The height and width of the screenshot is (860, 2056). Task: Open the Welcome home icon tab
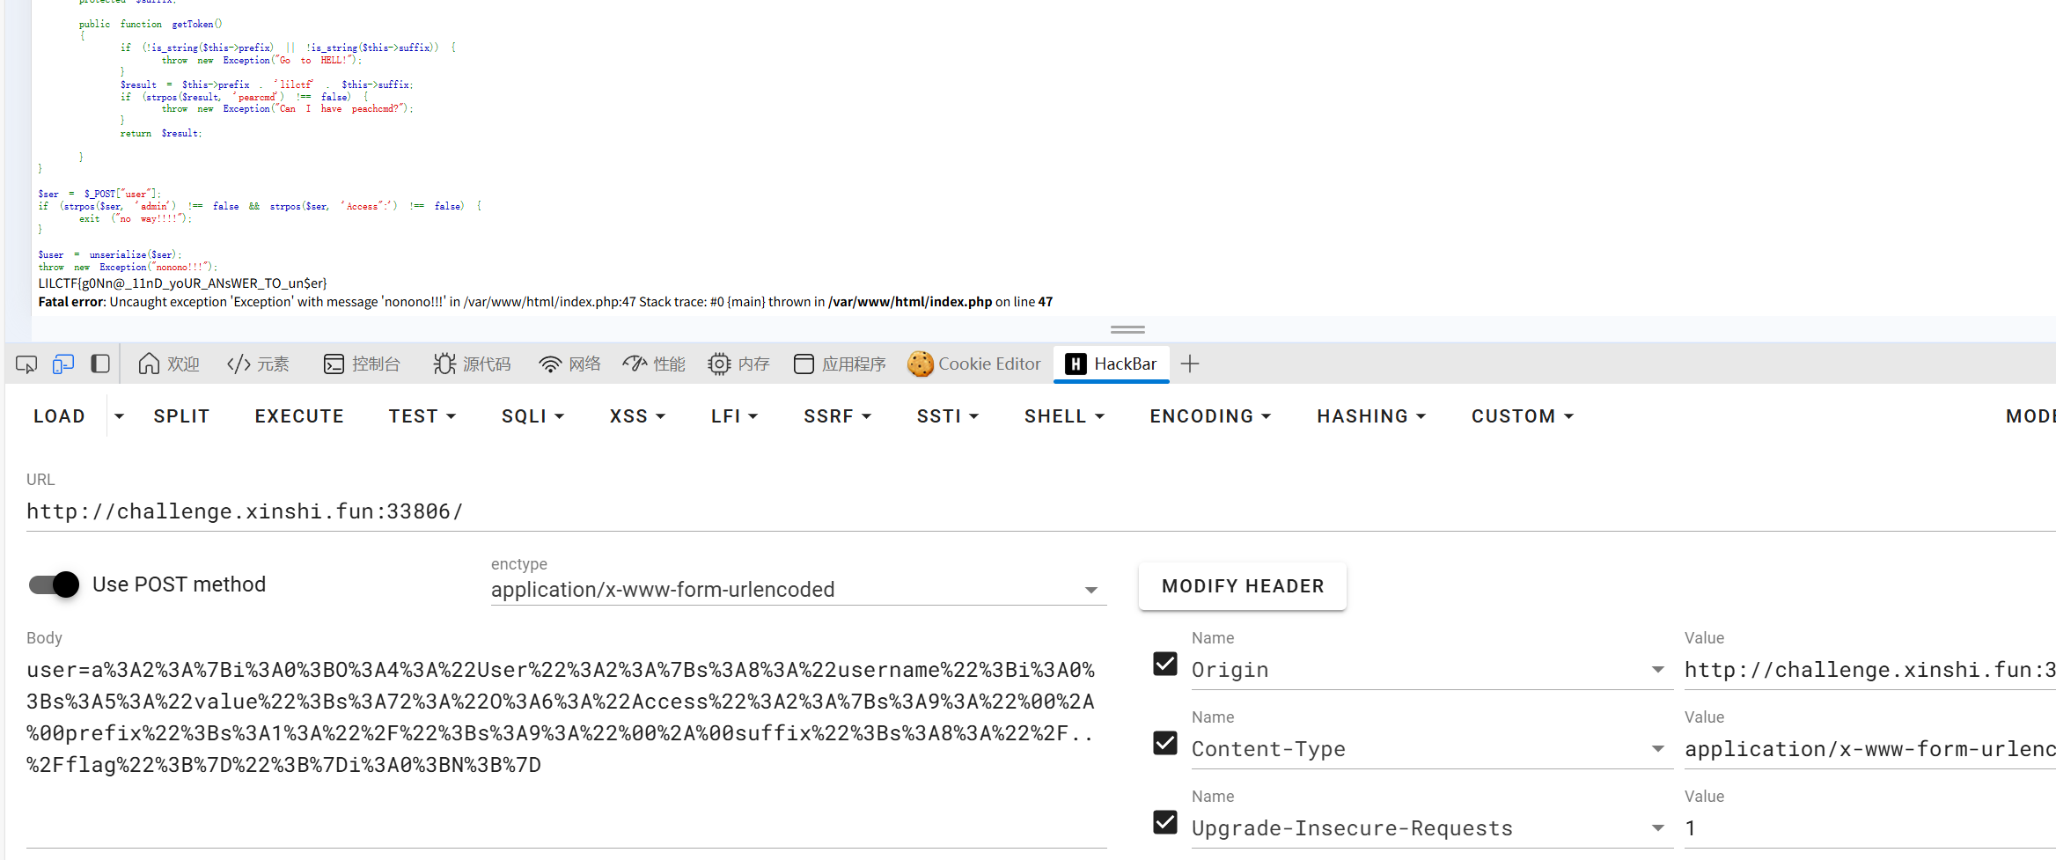coord(168,364)
